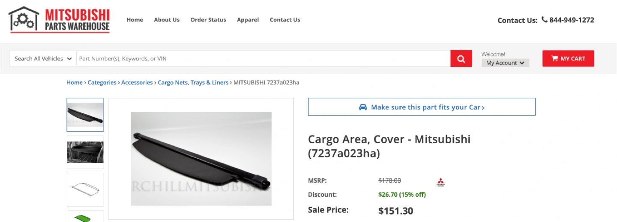Screen dimensions: 617x222
Task: Focus the part number search field
Action: [x=263, y=59]
